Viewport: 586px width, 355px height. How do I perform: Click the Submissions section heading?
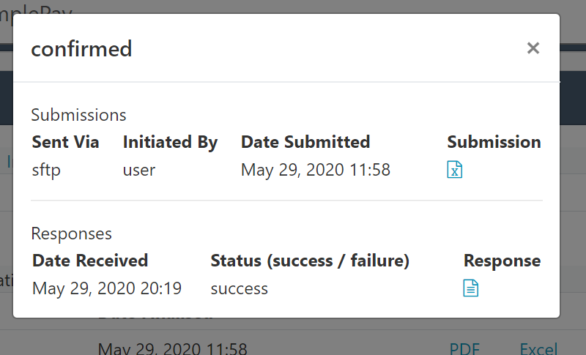(78, 115)
